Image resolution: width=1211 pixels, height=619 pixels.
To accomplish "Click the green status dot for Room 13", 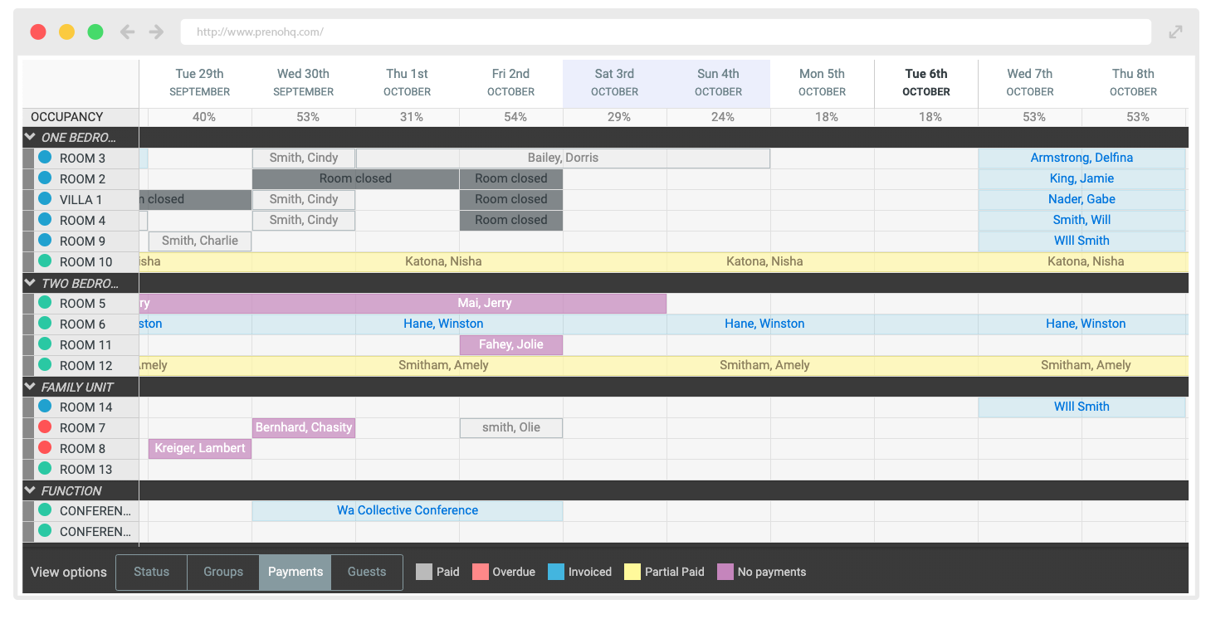I will tap(45, 469).
